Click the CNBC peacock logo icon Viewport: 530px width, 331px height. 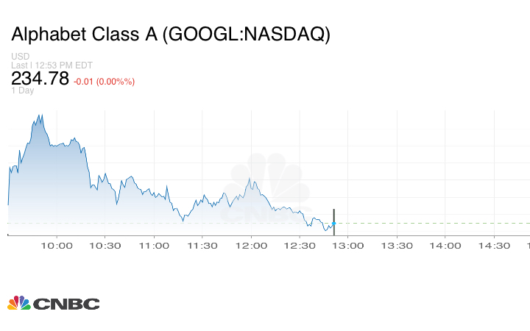18,303
